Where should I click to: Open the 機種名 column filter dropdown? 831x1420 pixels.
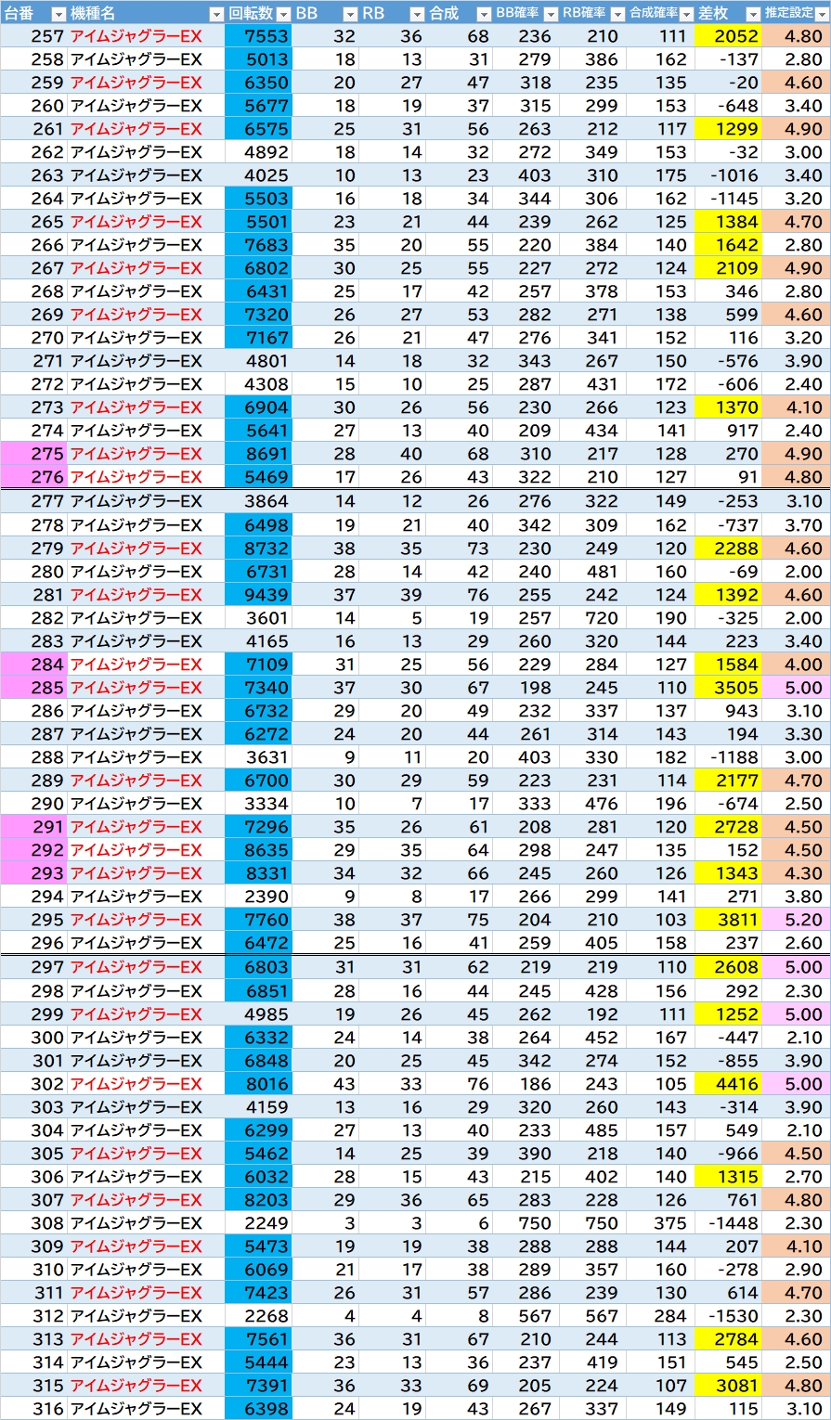click(x=216, y=14)
